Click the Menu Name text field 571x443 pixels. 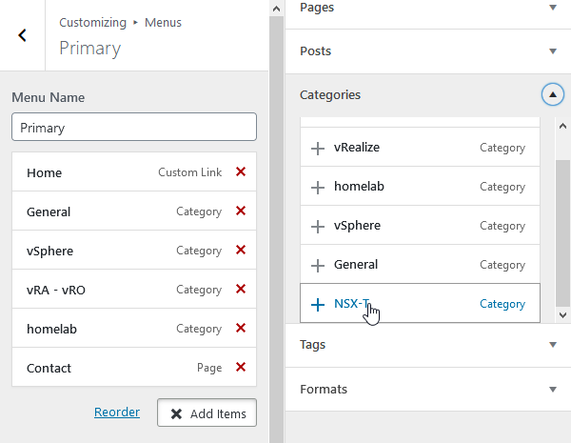(134, 127)
